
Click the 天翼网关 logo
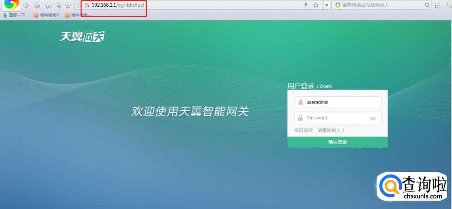coord(82,37)
